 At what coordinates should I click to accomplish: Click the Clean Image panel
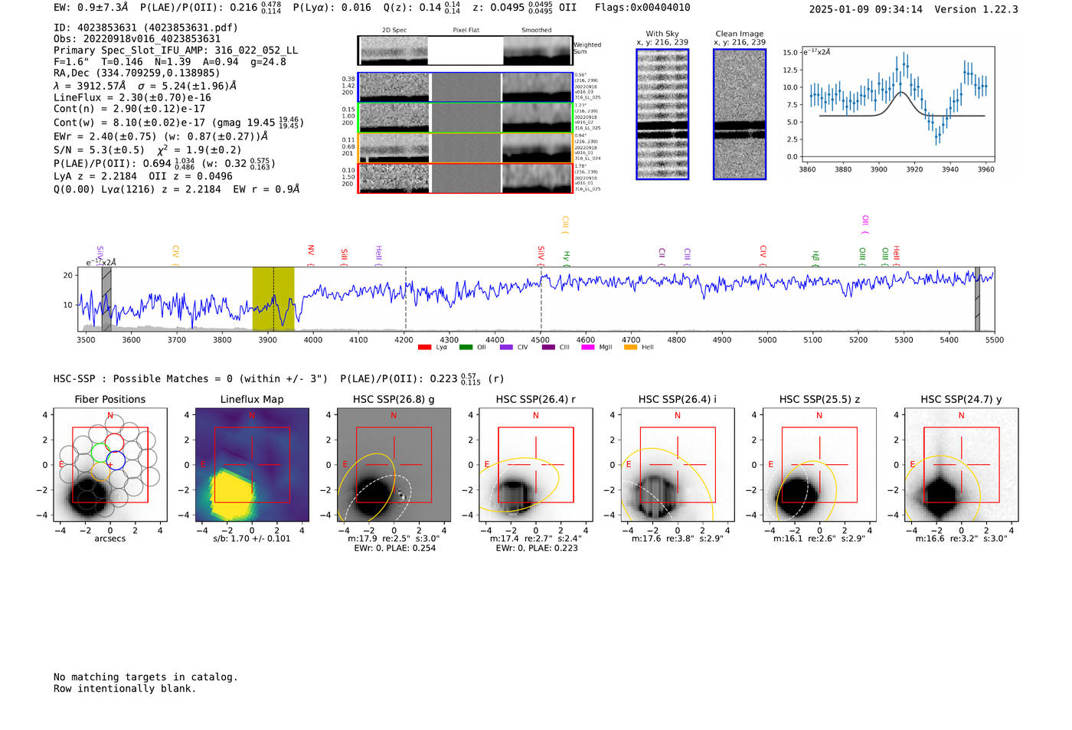740,114
